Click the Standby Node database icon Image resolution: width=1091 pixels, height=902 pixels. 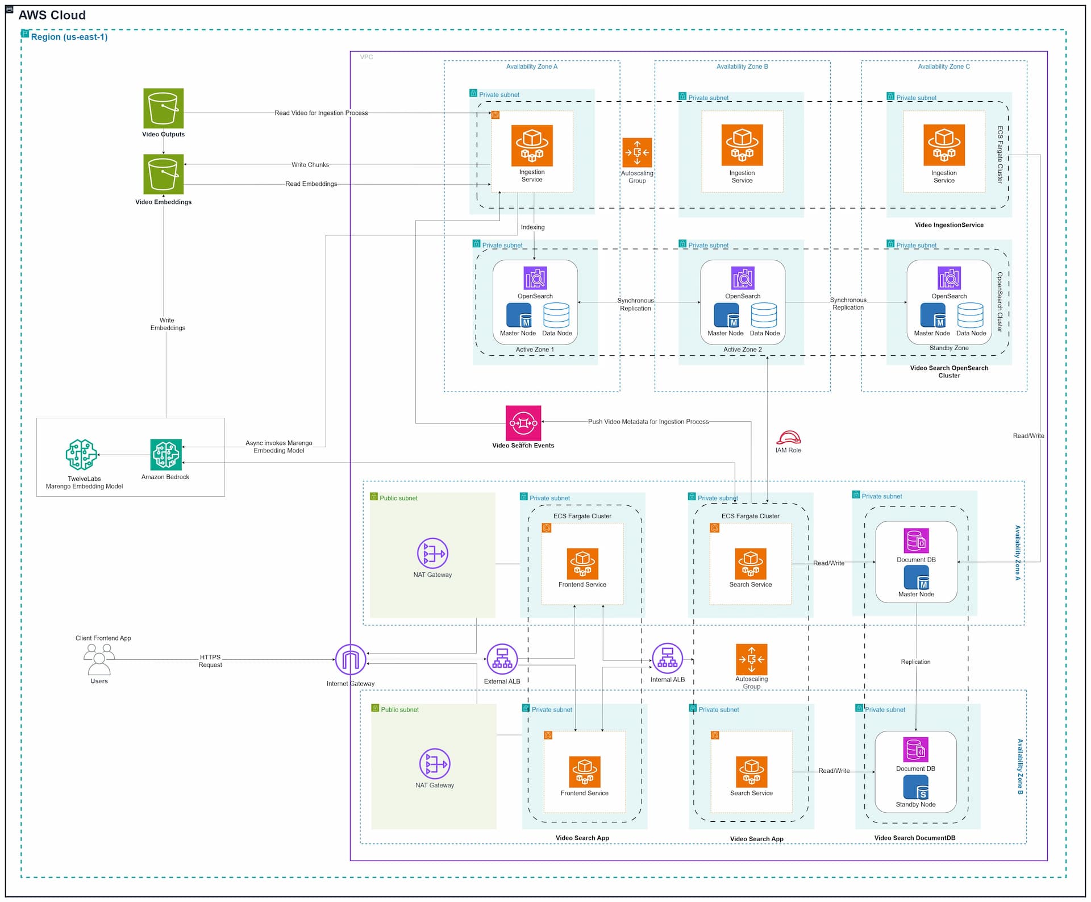click(916, 787)
